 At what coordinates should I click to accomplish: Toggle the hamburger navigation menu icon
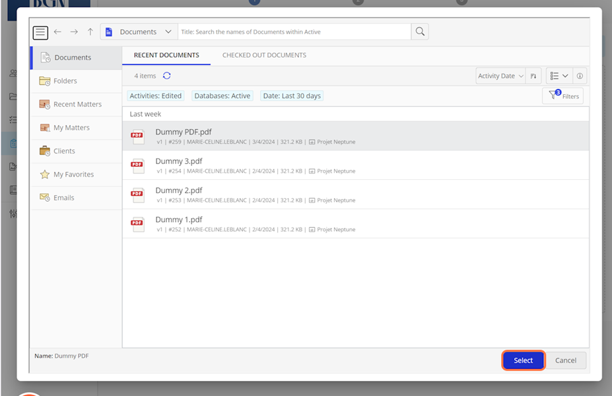pyautogui.click(x=40, y=32)
